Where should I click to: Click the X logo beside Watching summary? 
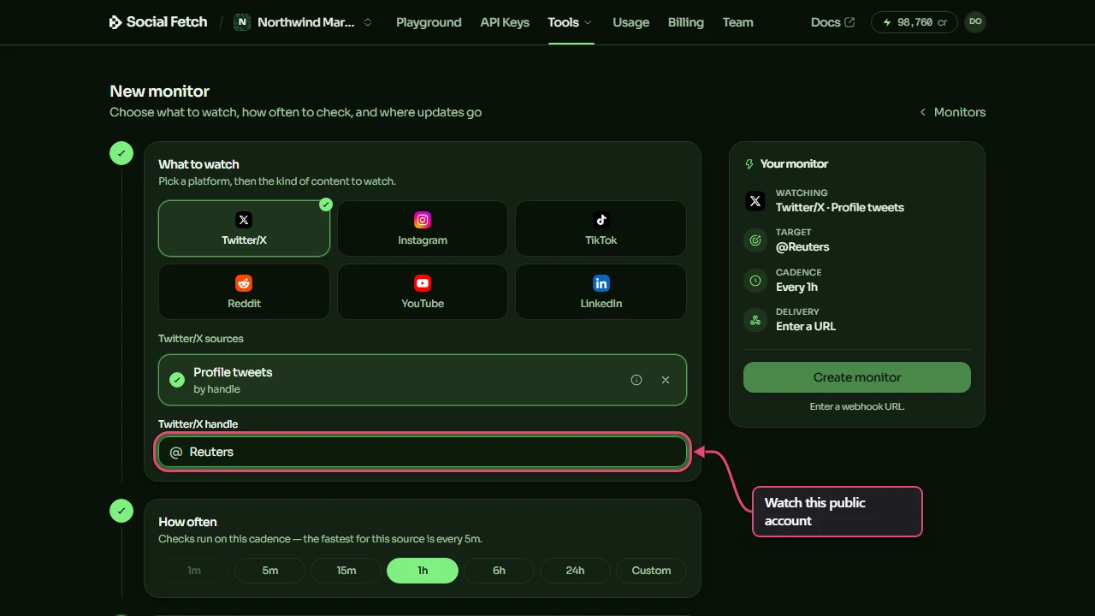pyautogui.click(x=755, y=201)
